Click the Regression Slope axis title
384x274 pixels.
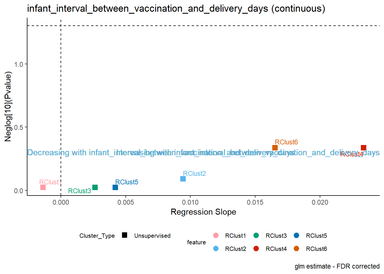point(203,212)
